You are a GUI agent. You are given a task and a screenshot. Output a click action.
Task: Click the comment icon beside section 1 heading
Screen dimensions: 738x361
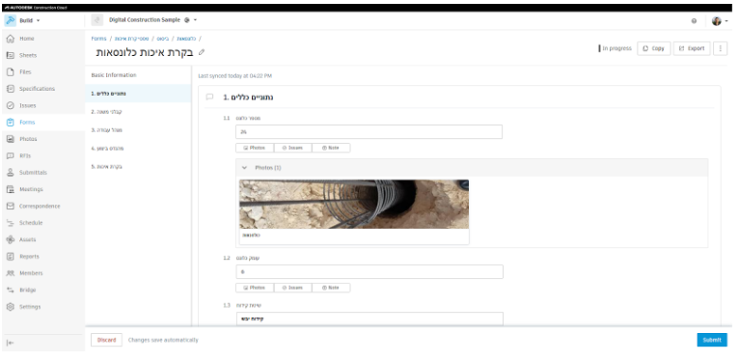pyautogui.click(x=209, y=97)
